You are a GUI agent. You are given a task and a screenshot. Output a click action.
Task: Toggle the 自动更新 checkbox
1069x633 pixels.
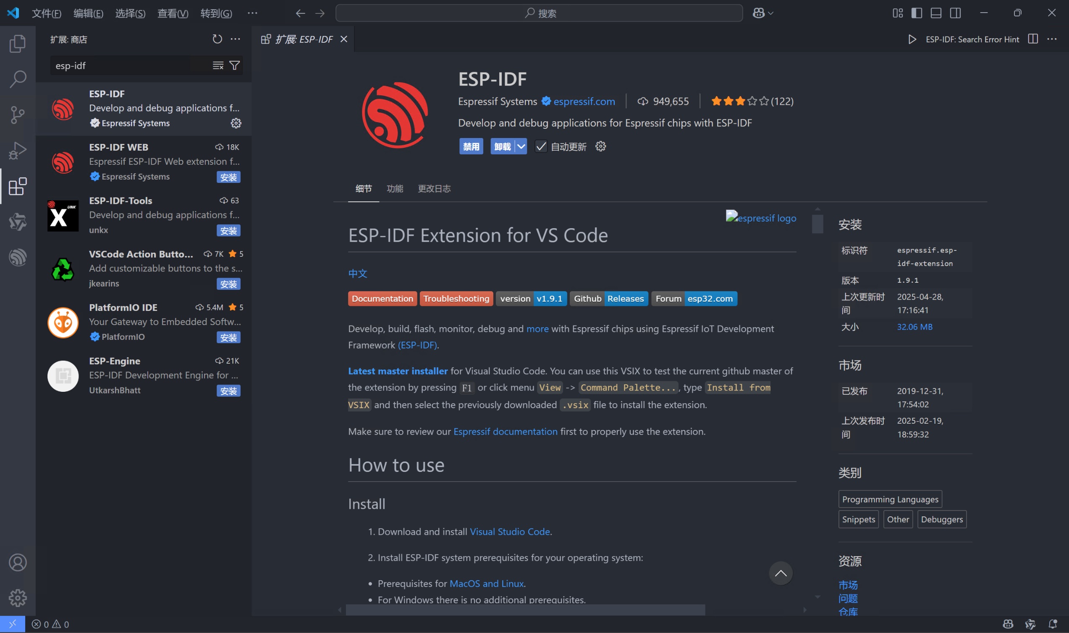click(x=540, y=146)
